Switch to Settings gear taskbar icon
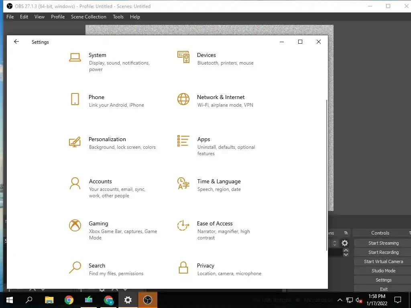 click(128, 300)
